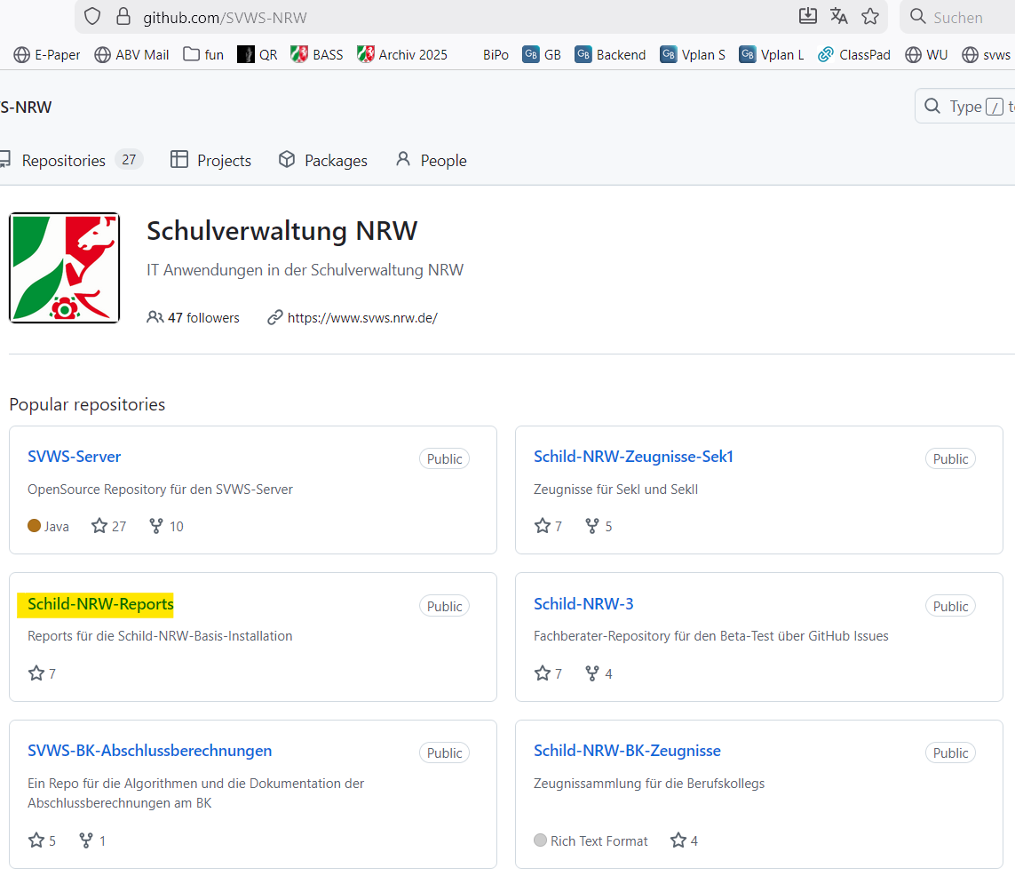Click the 4 forks count of Schild-NRW-3
Viewport: 1015px width, 876px height.
(x=599, y=673)
